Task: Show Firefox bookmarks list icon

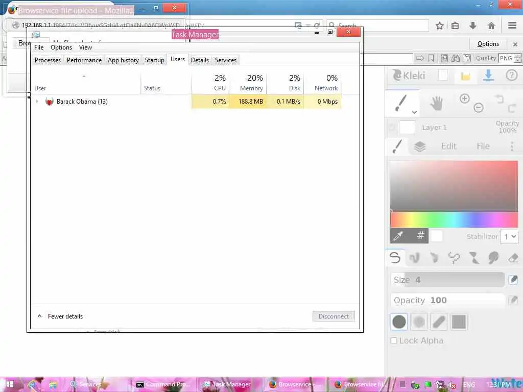Action: [455, 26]
